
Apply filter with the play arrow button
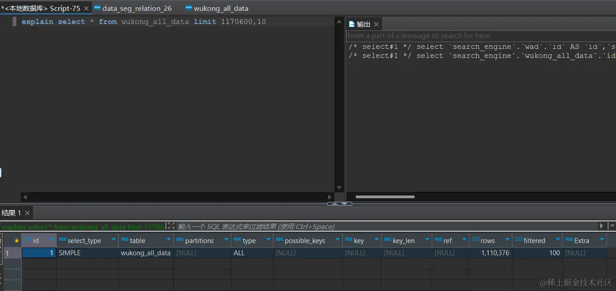pos(602,226)
